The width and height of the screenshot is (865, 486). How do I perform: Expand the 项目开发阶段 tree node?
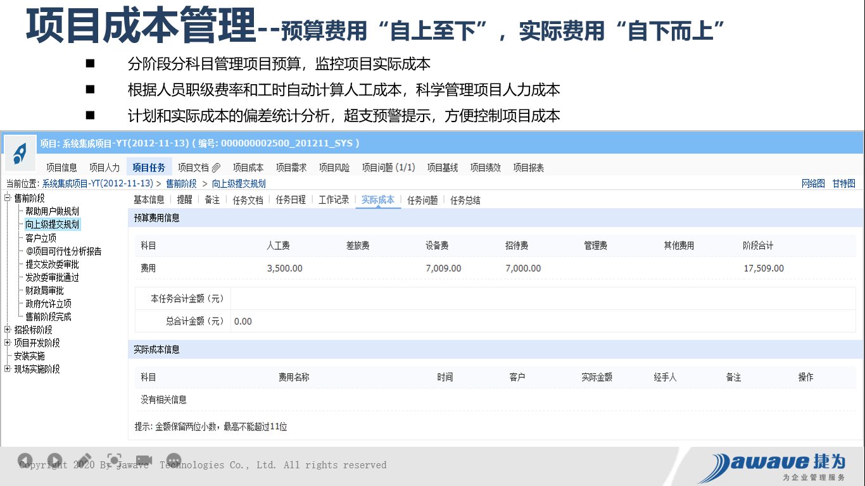8,343
